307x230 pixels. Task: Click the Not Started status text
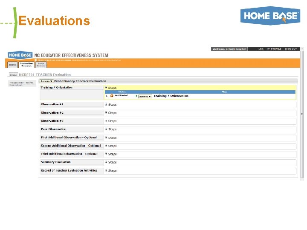click(121, 95)
